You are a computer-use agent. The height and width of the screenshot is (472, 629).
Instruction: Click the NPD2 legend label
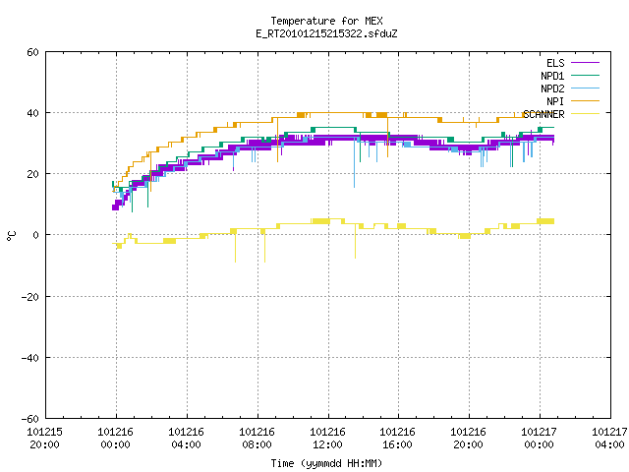pos(552,88)
